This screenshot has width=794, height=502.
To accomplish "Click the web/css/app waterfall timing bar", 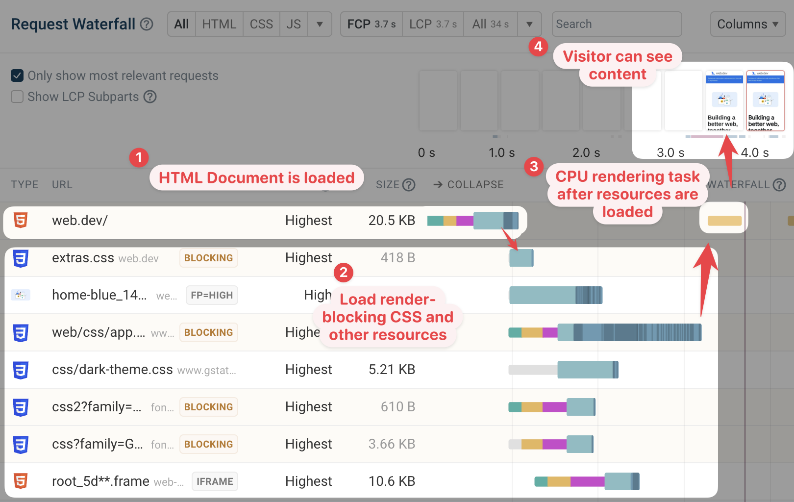I will 605,332.
